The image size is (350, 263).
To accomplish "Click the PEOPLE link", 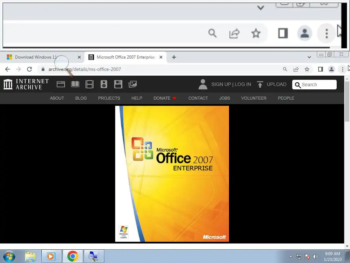I will pos(286,98).
